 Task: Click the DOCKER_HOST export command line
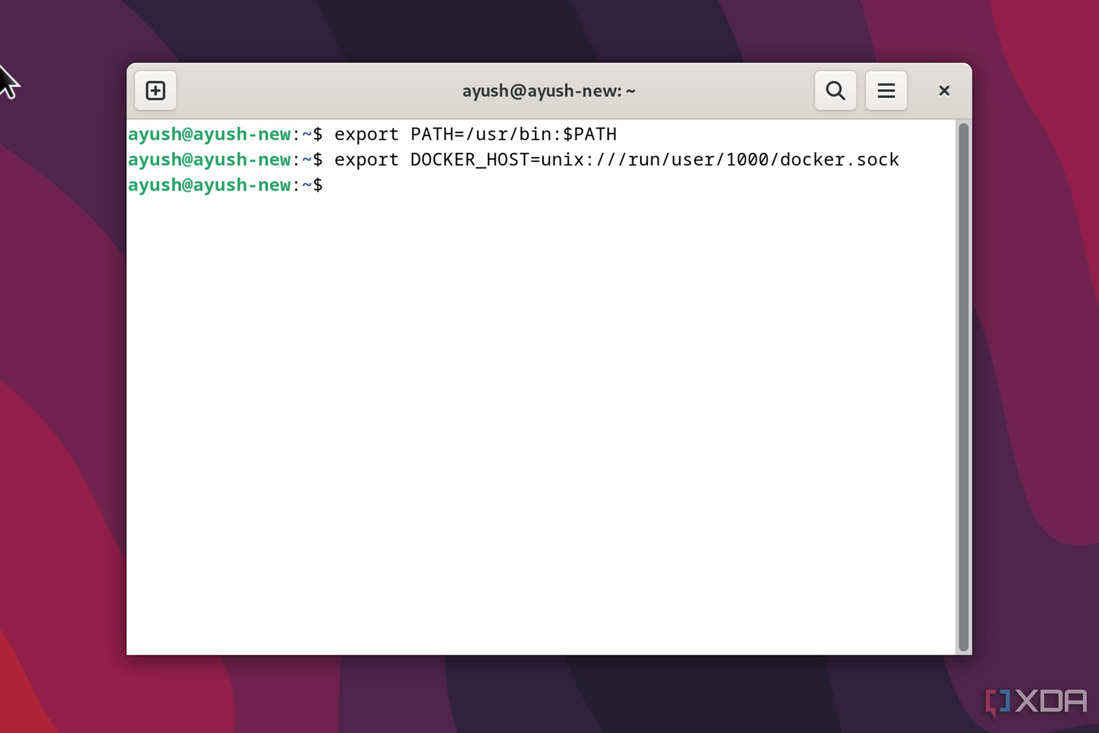[x=513, y=160]
